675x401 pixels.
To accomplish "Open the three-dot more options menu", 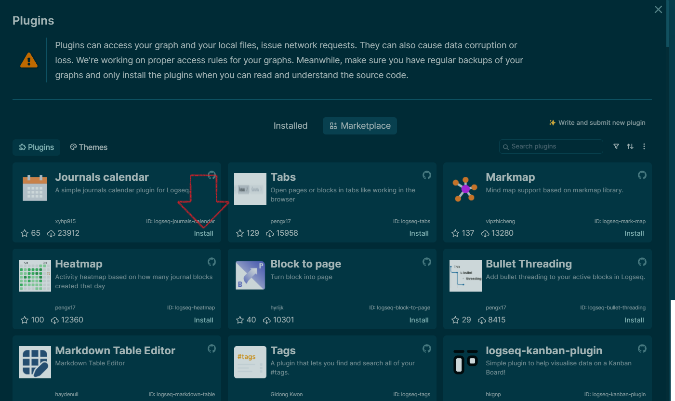I will 644,147.
